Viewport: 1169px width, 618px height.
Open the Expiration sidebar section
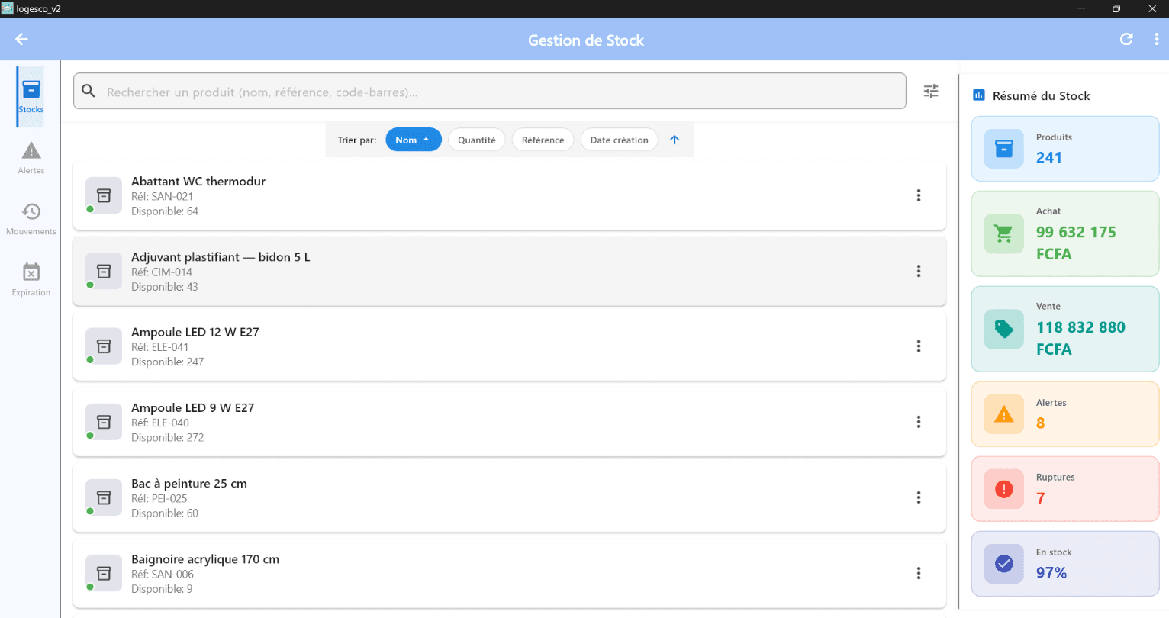point(31,280)
